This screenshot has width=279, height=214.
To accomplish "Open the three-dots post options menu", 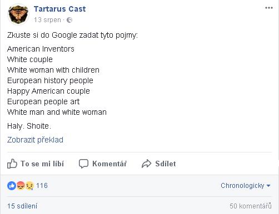I will pos(269,8).
